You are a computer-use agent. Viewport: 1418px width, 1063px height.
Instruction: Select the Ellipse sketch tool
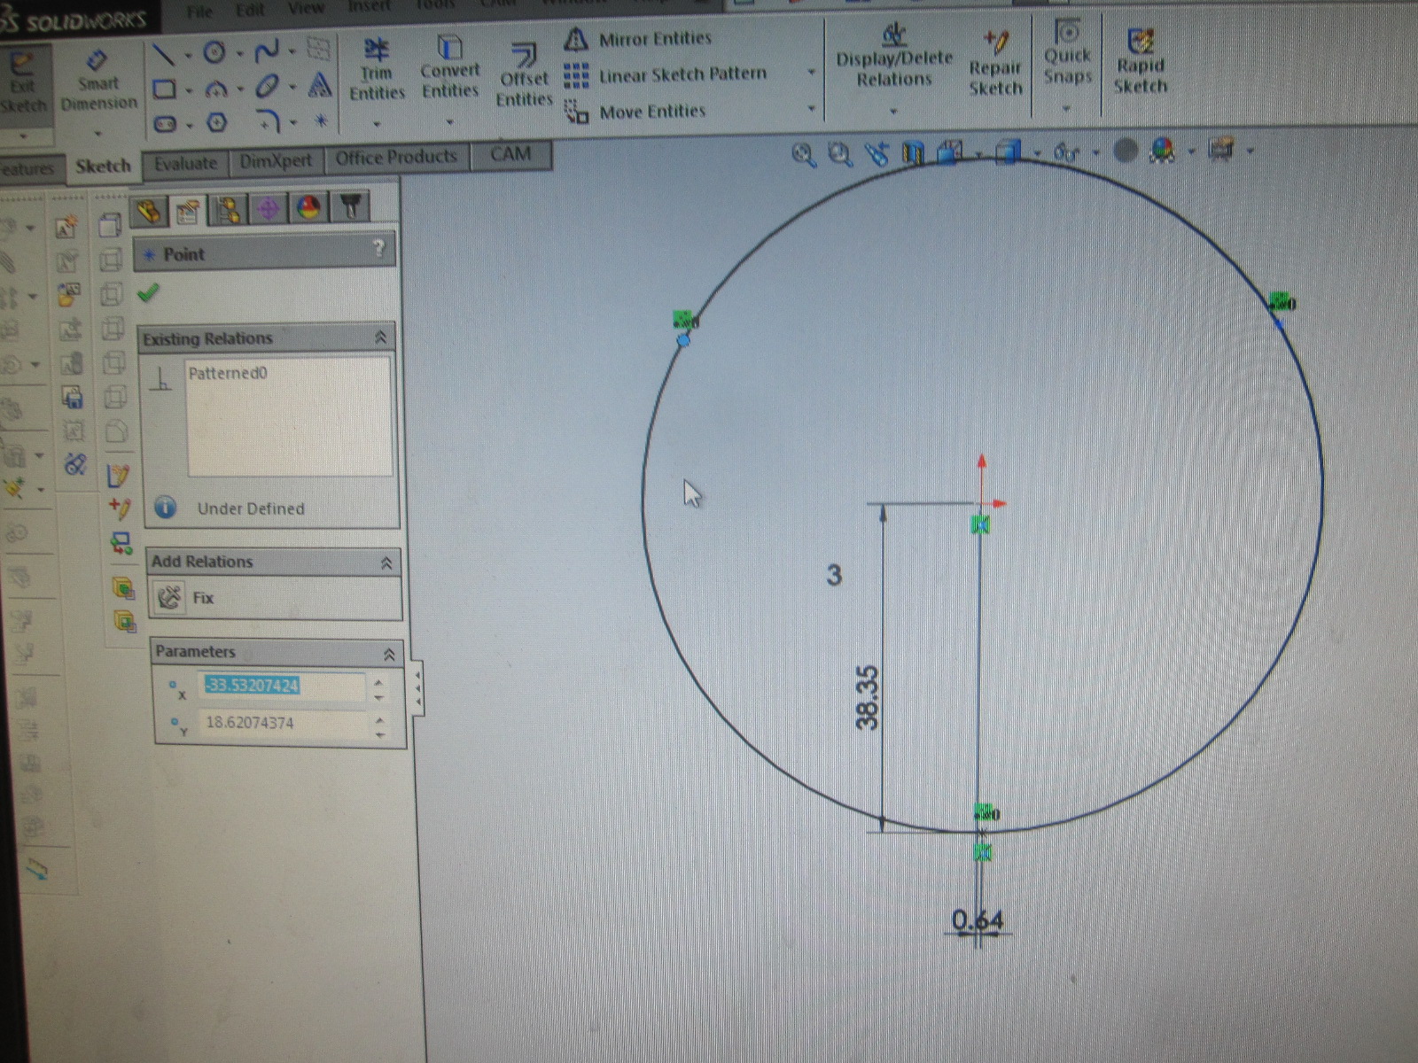click(267, 87)
